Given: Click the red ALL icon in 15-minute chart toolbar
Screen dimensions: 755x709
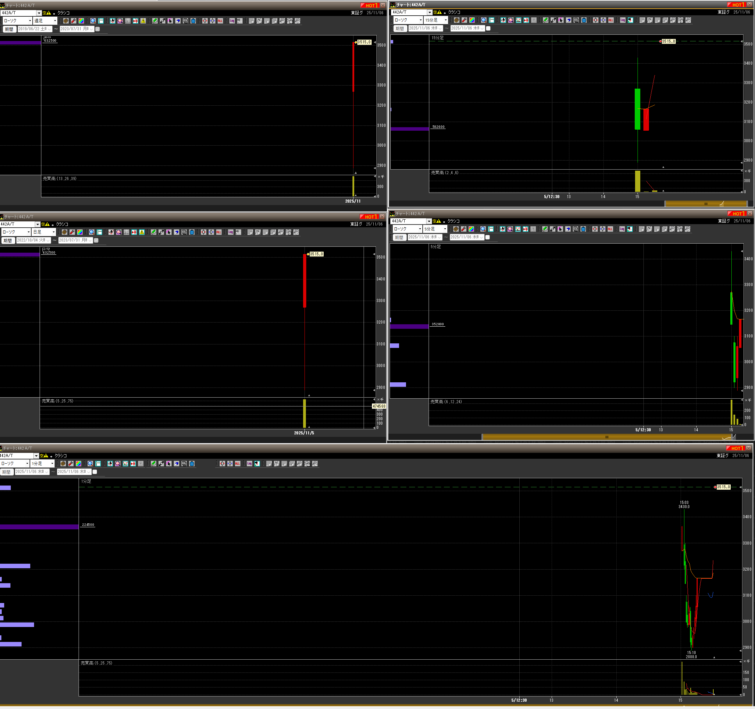Looking at the screenshot, I should pos(611,20).
